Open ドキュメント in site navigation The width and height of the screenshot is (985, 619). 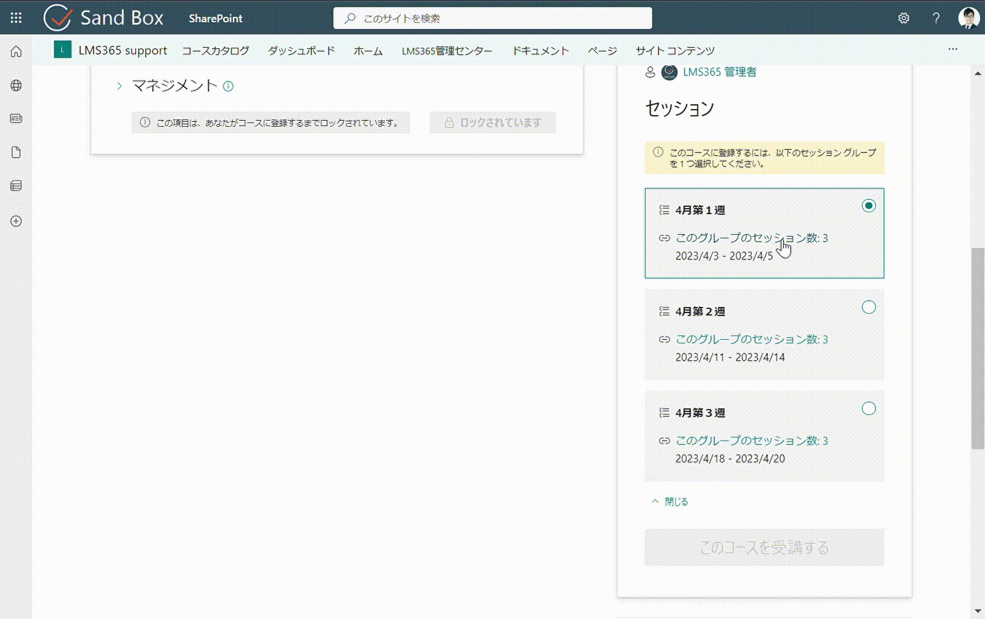click(x=540, y=51)
